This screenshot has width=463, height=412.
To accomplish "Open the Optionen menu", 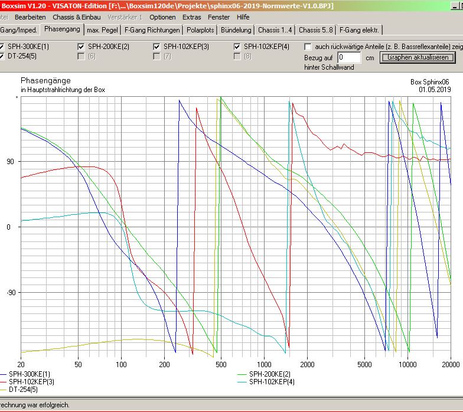I will coord(162,17).
